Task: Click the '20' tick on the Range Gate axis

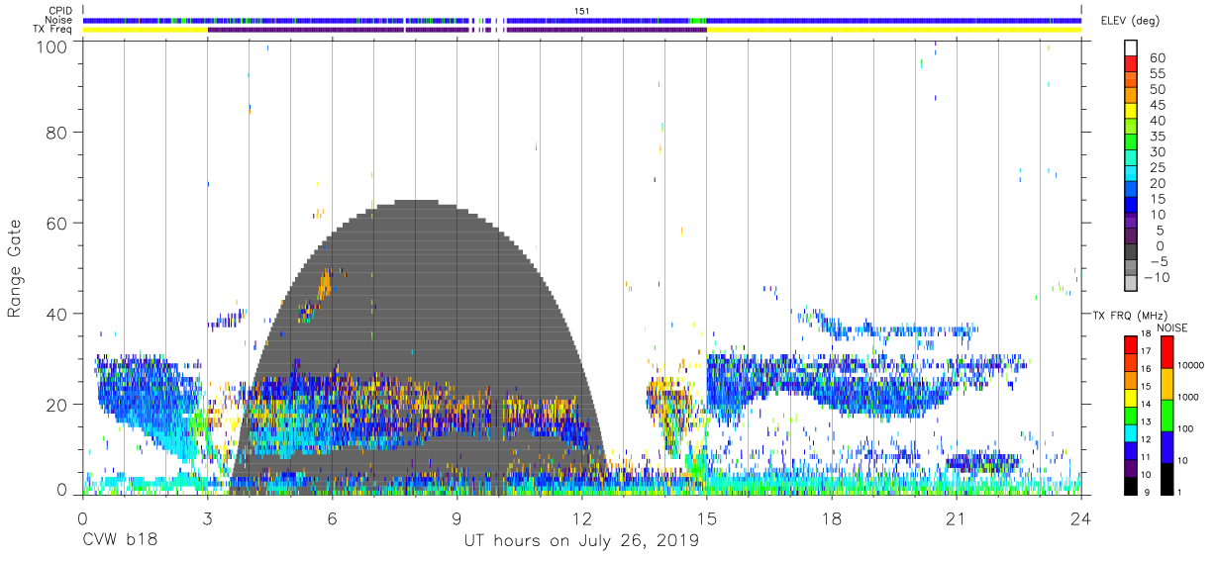Action: tap(55, 405)
